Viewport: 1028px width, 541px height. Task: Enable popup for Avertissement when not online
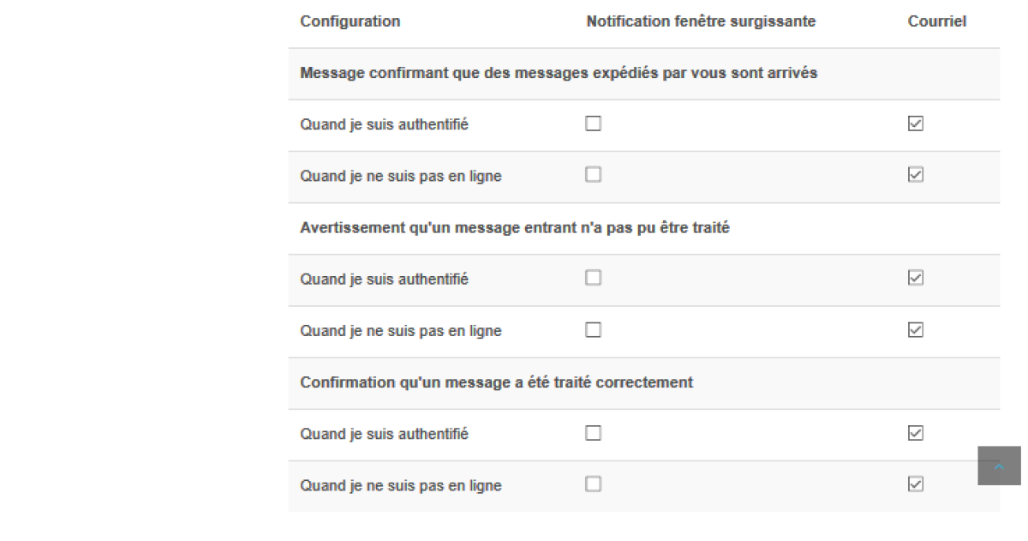(x=593, y=330)
